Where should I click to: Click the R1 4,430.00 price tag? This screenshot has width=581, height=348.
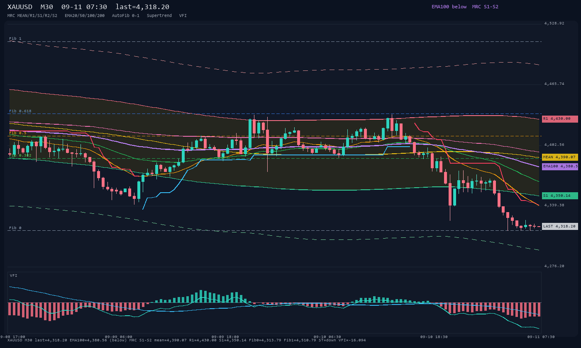click(x=560, y=119)
